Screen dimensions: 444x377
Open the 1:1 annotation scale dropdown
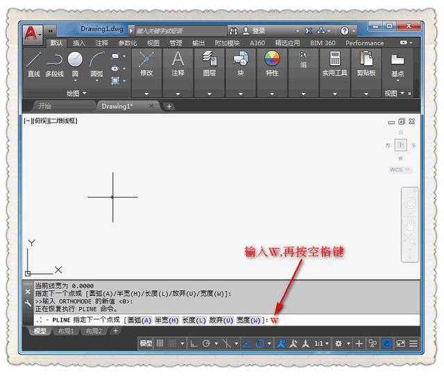322,344
